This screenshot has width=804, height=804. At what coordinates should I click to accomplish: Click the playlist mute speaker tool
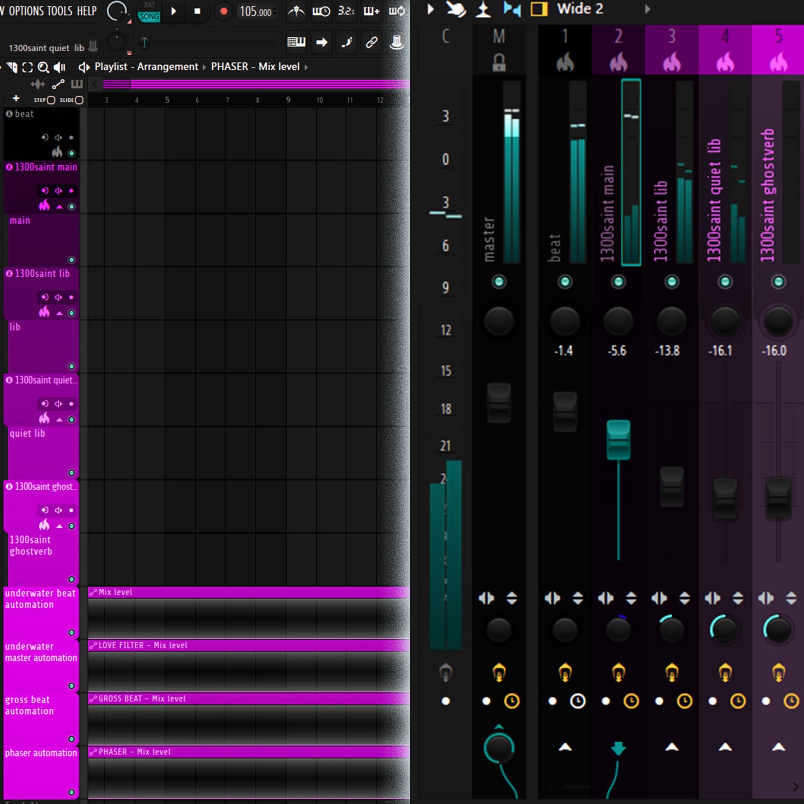click(60, 67)
